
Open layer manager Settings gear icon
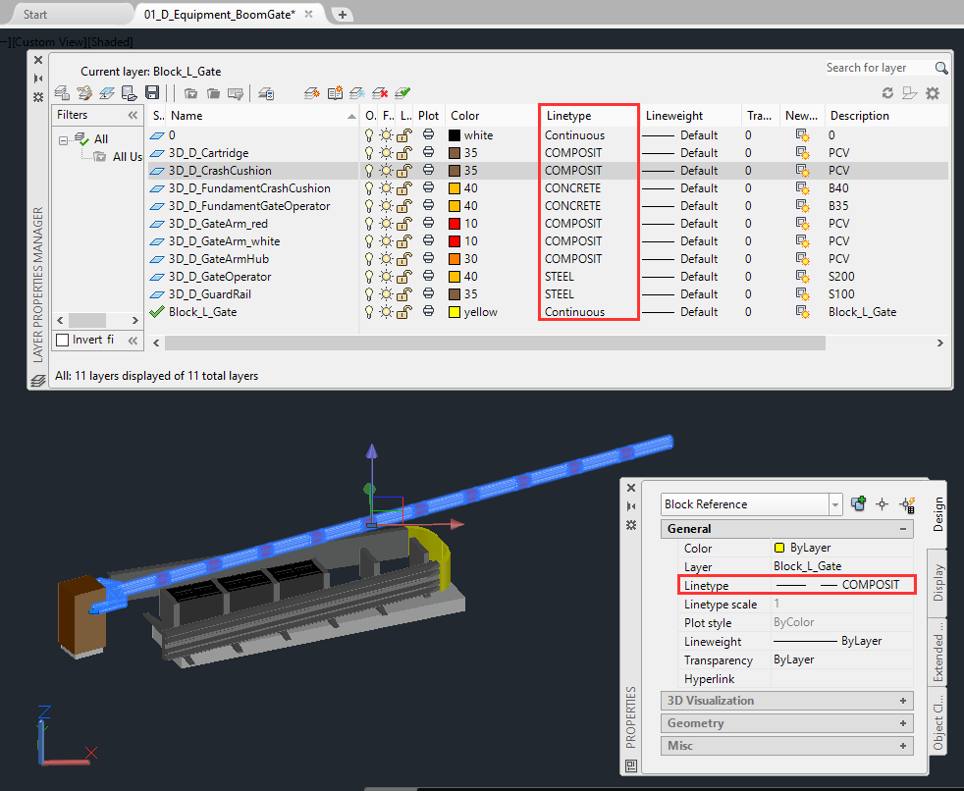(x=933, y=93)
